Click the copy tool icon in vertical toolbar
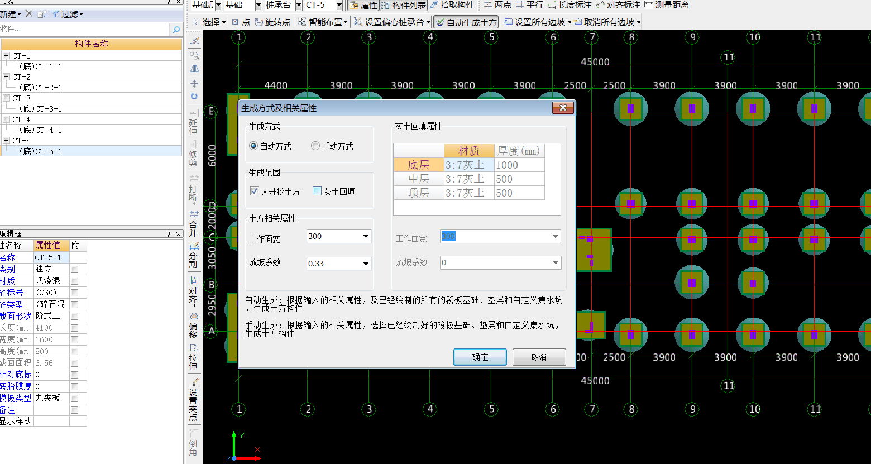 (194, 55)
